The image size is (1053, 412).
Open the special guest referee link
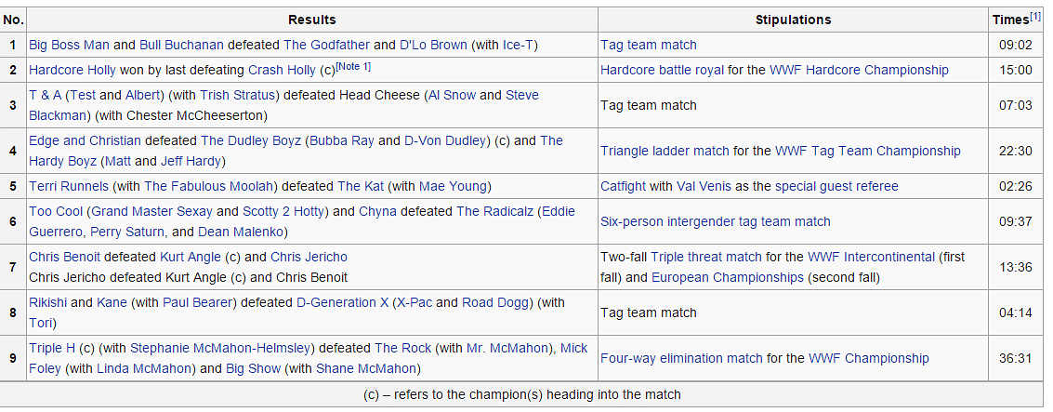pos(836,186)
